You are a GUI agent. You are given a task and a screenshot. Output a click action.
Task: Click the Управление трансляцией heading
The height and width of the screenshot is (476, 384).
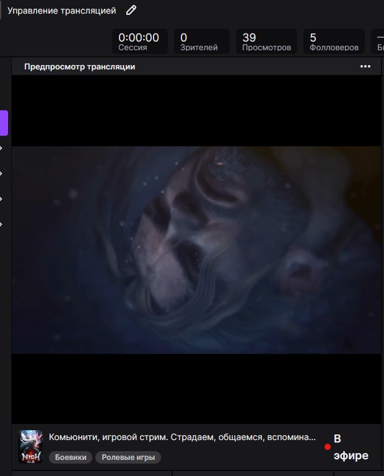61,11
